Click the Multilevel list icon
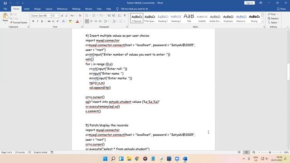Screen dimensions: 290x163 pyautogui.click(x=101, y=16)
